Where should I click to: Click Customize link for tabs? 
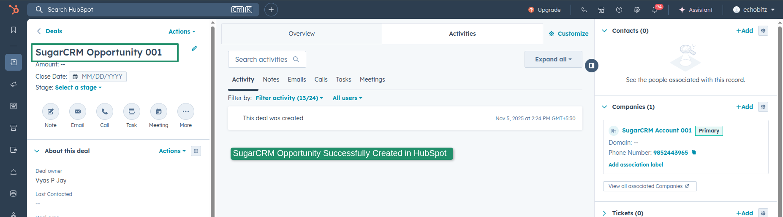568,34
